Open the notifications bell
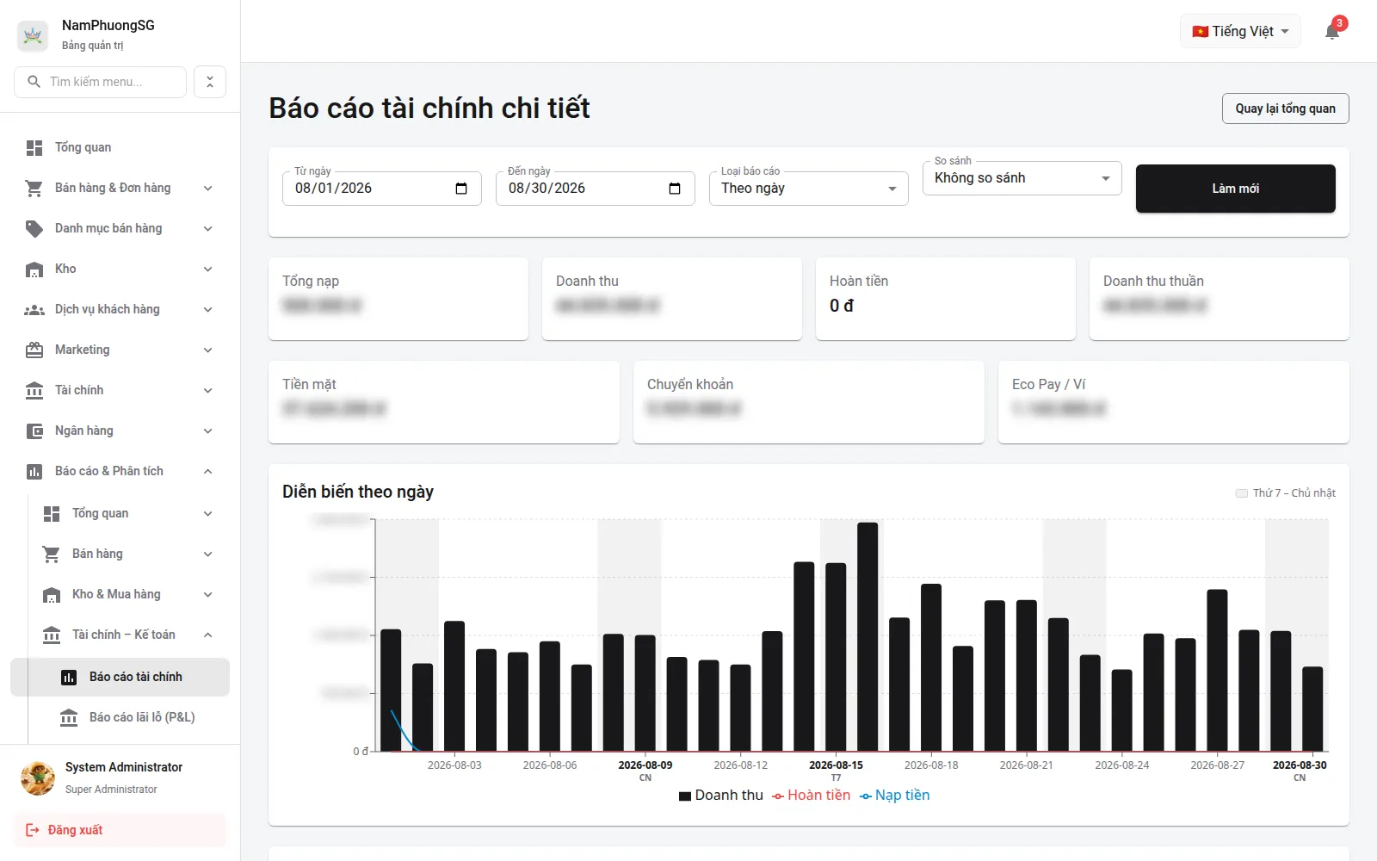 point(1332,32)
